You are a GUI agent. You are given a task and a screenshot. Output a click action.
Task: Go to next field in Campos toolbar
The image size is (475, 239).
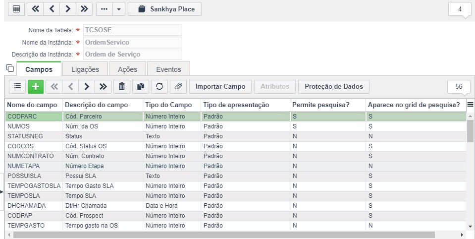(87, 87)
